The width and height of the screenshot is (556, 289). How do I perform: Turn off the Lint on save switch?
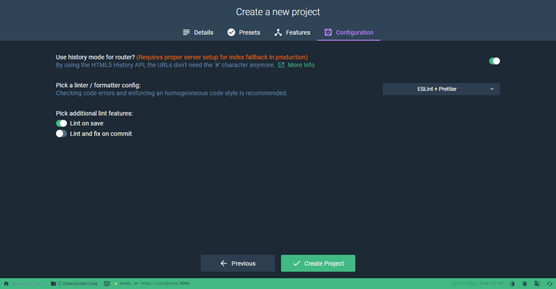coord(62,123)
